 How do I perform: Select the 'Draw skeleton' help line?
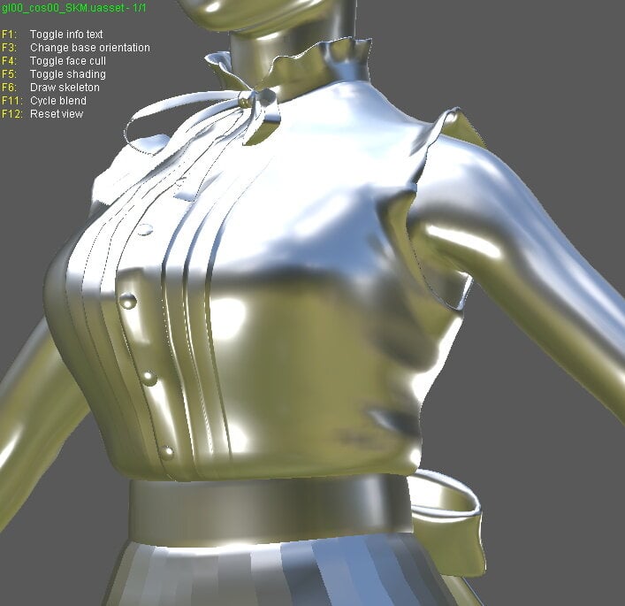[65, 88]
